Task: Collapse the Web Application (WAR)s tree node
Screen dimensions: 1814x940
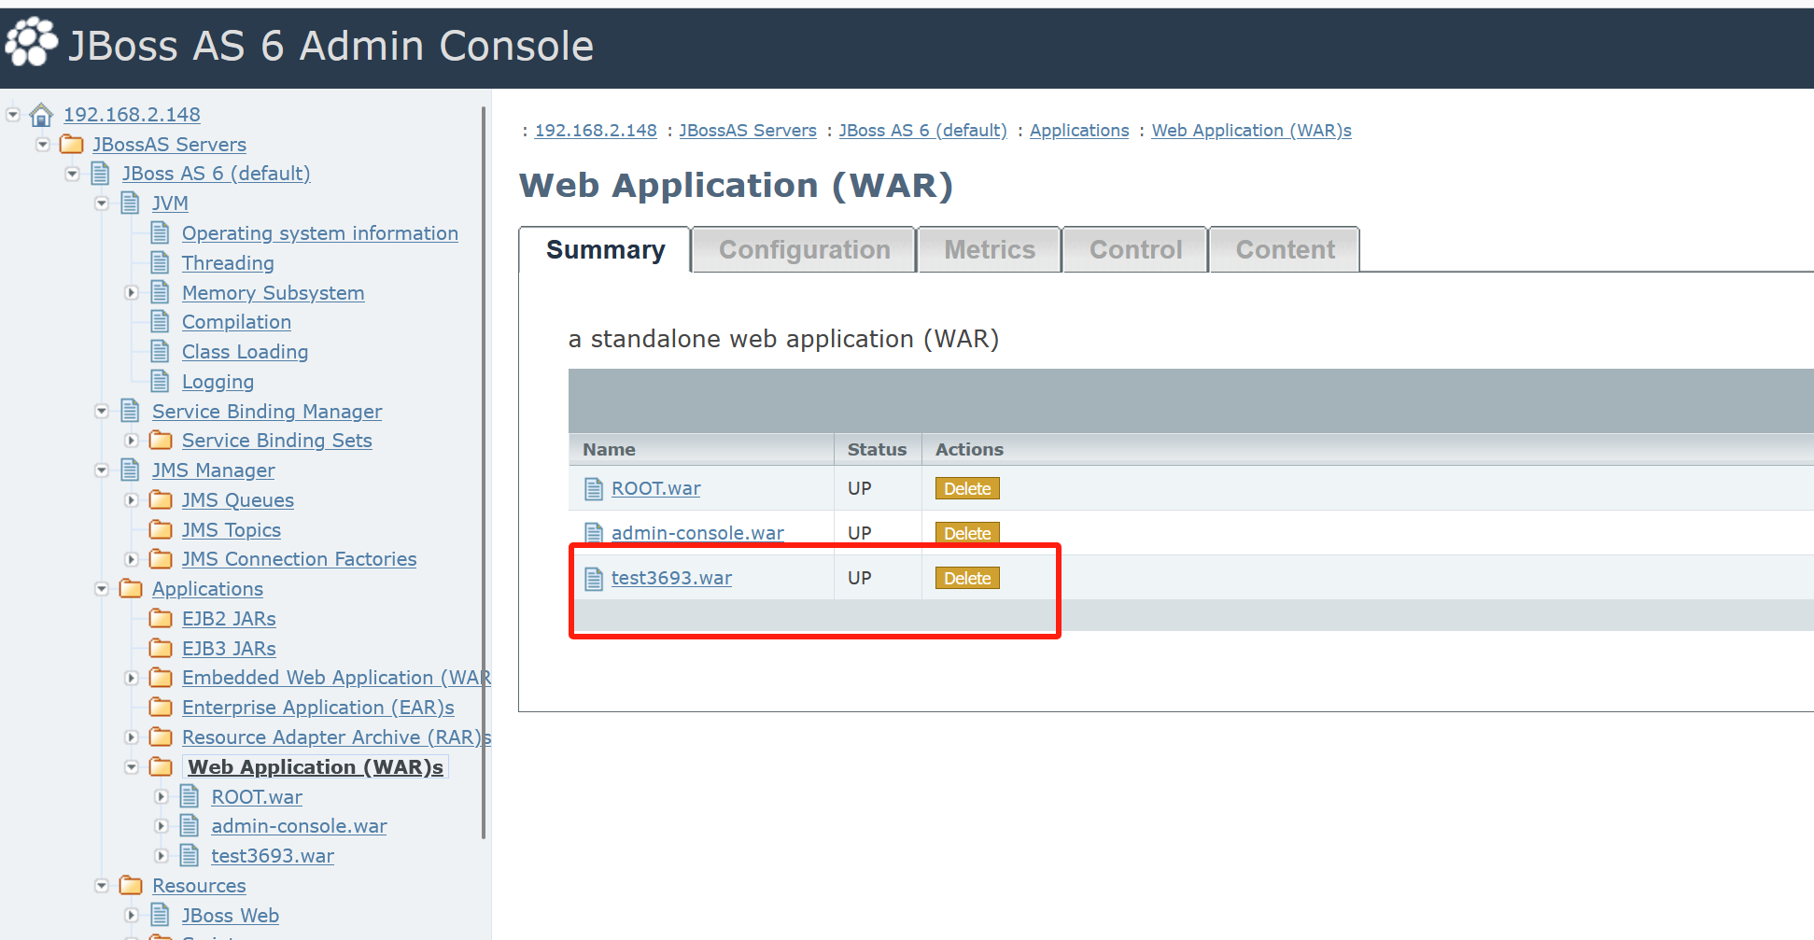Action: point(132,767)
